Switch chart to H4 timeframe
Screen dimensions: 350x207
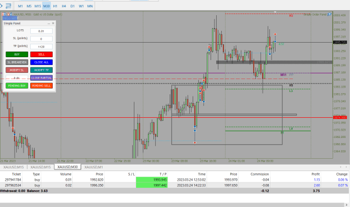click(x=64, y=6)
